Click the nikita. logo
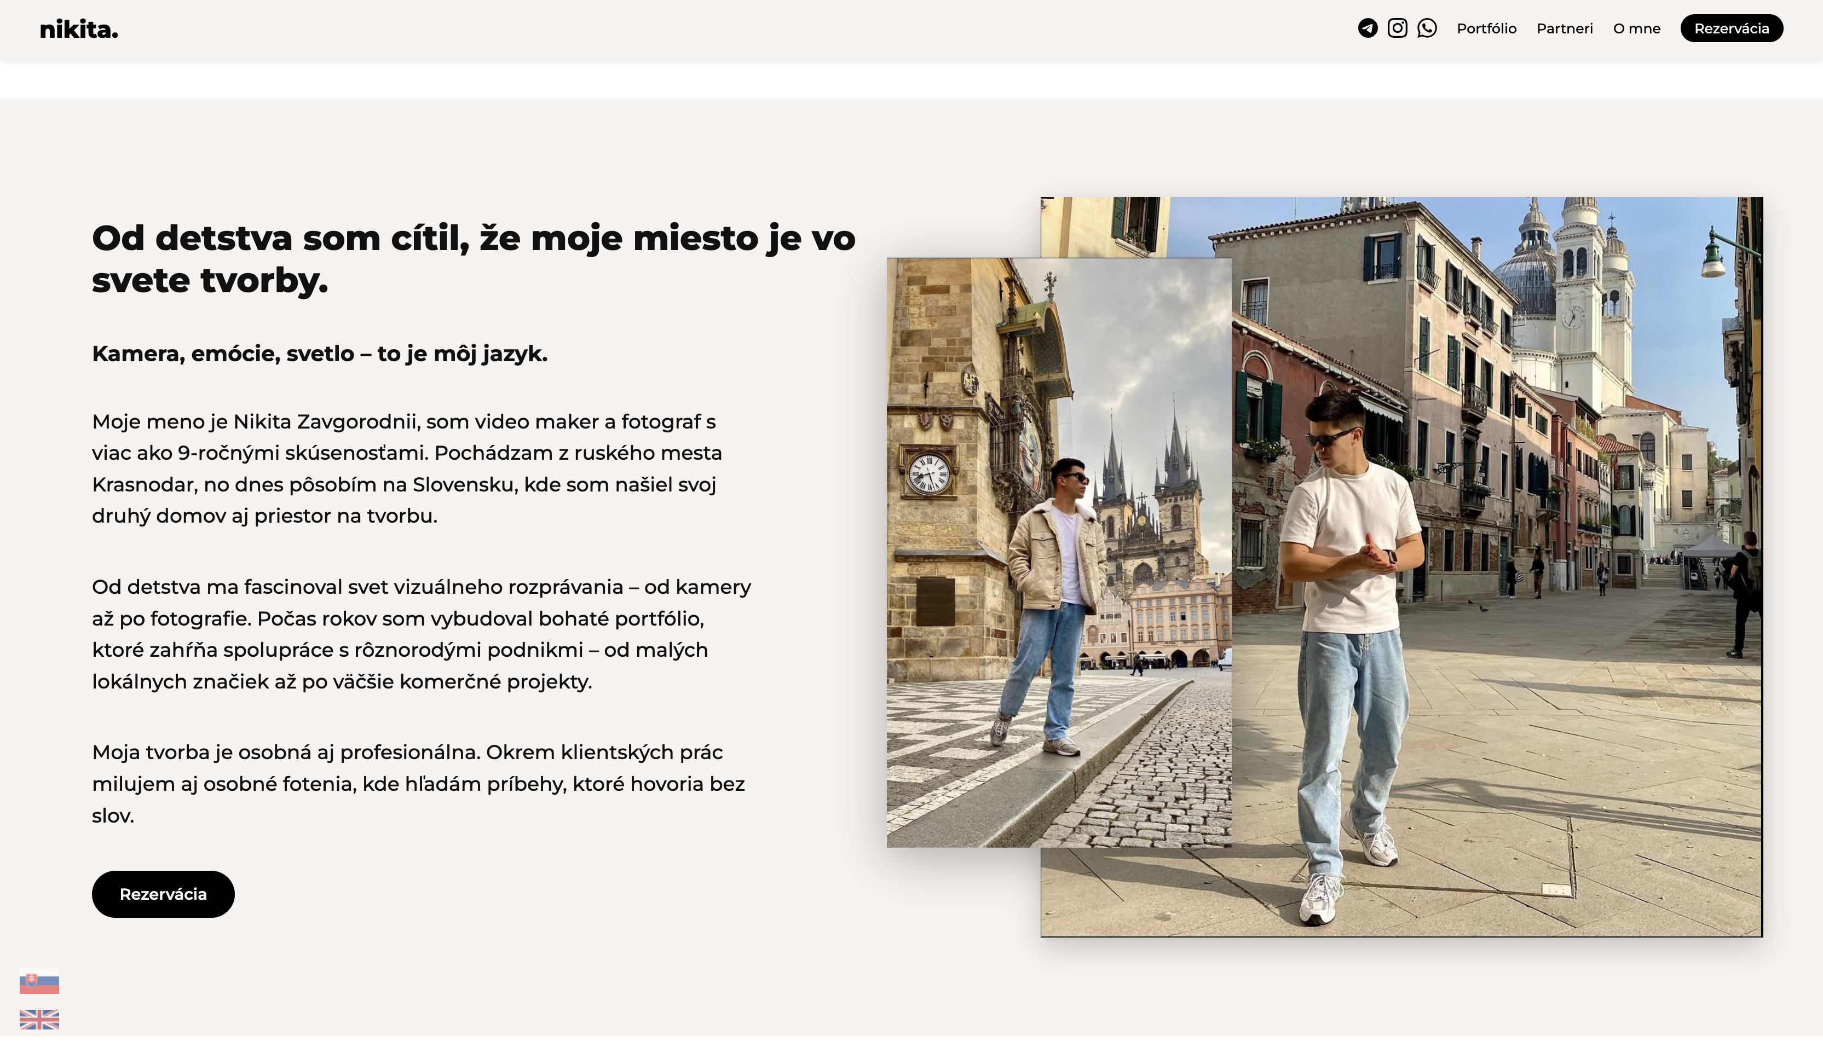 (78, 30)
